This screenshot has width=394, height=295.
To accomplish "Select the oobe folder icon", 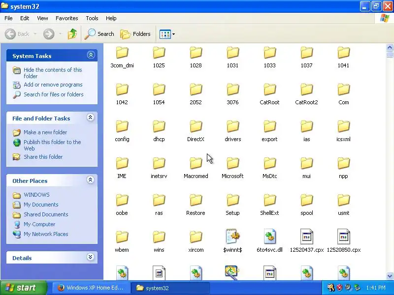I will [122, 200].
